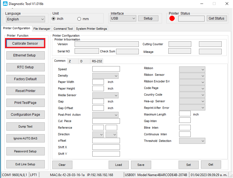The width and height of the screenshot is (233, 178).
Task: Open the Command Tool tab
Action: [x=63, y=29]
